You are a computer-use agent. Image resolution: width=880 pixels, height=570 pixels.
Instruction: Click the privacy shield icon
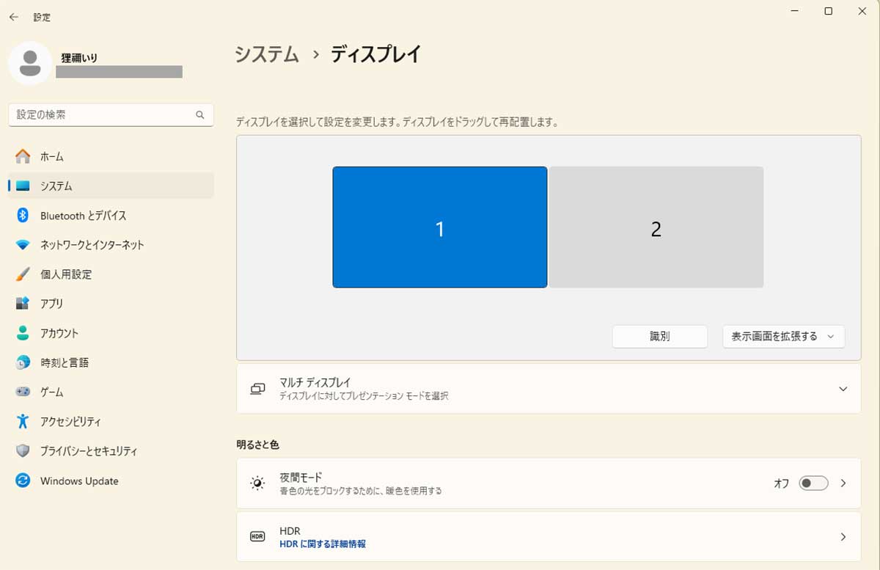(23, 451)
